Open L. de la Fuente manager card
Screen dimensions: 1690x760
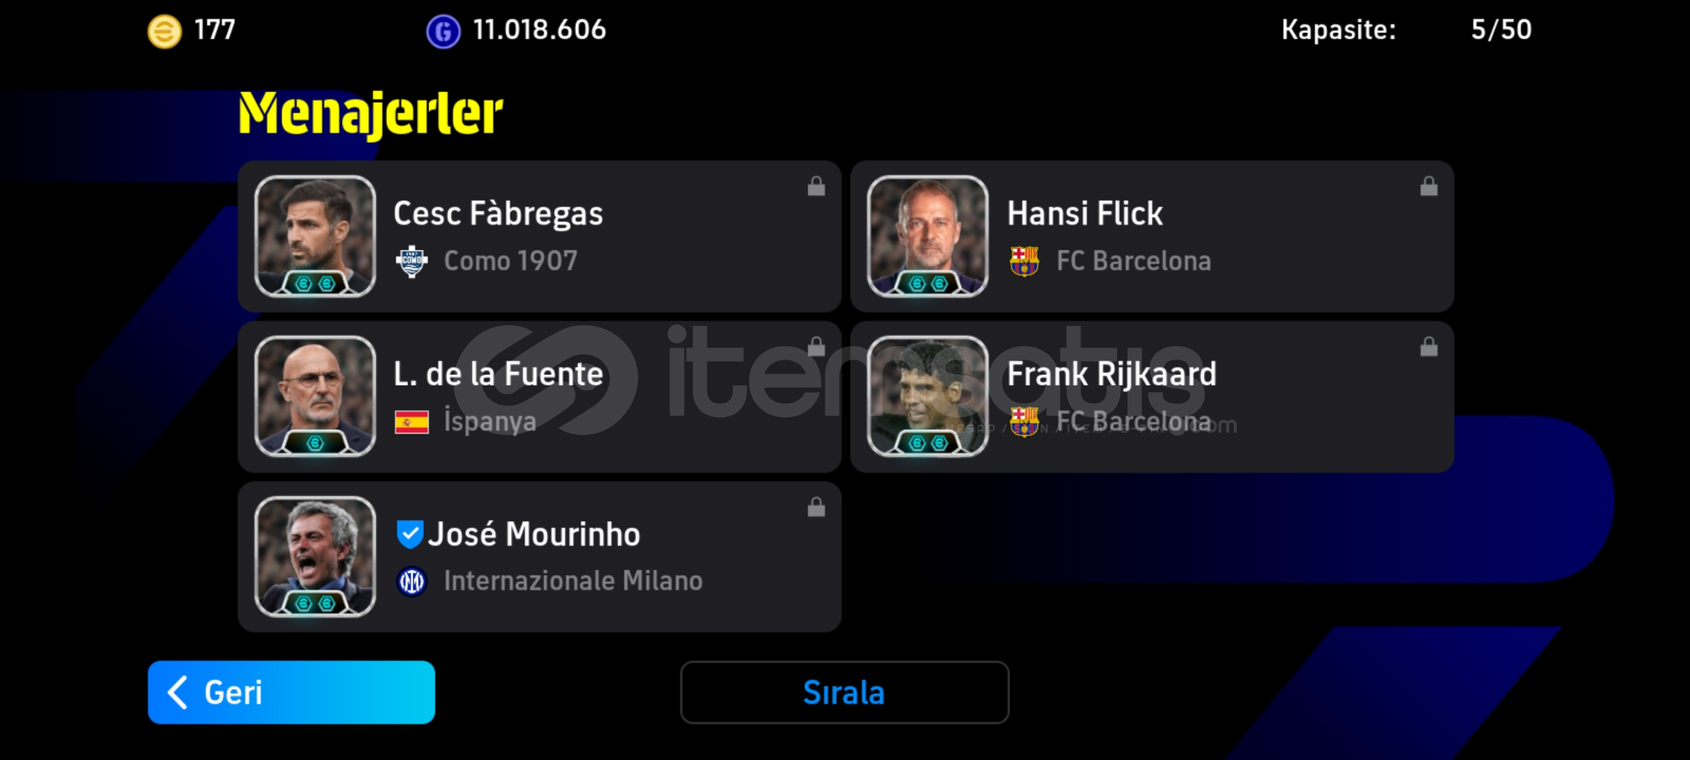tap(540, 397)
